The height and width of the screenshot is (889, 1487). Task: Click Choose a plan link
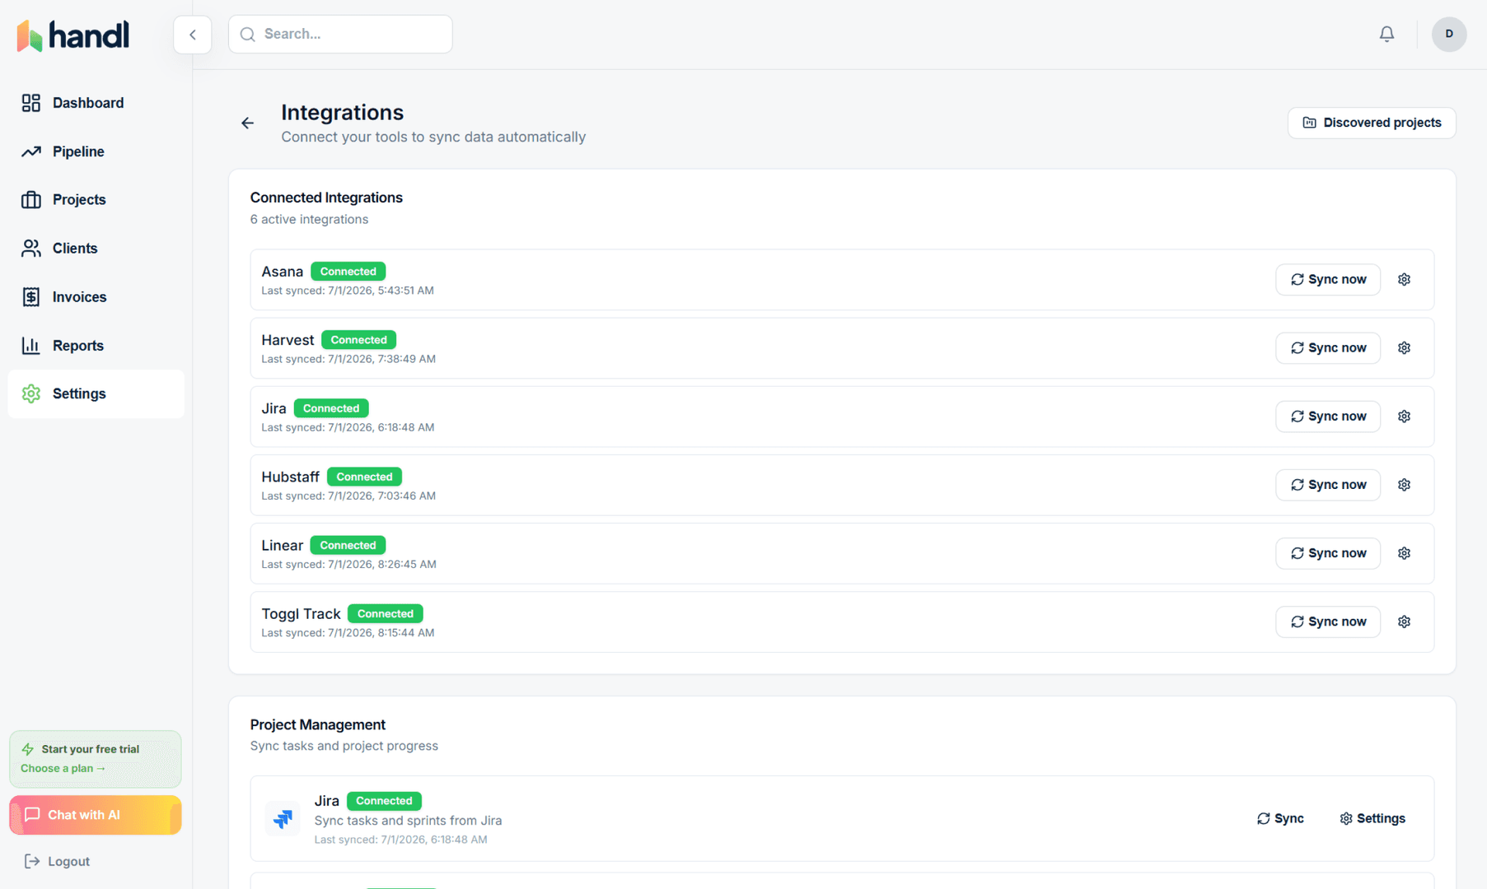[63, 768]
